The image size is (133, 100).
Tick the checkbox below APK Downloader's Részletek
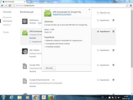[30, 42]
